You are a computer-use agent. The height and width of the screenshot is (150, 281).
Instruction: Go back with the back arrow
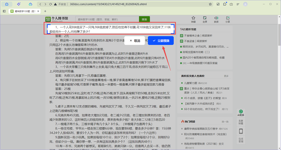[x=40, y=4]
